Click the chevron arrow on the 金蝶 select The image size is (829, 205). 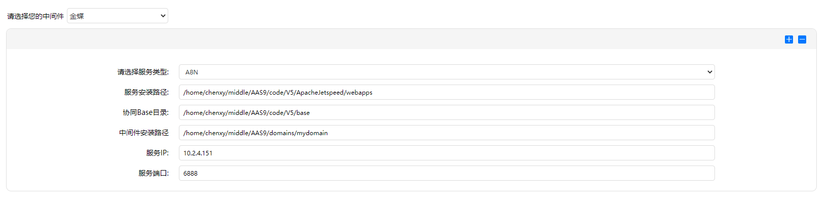(x=163, y=16)
